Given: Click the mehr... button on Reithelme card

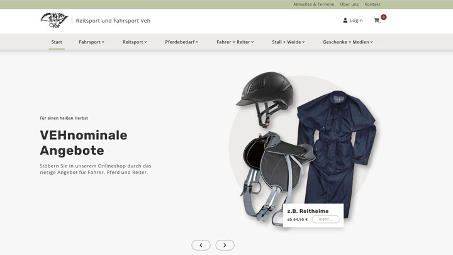Looking at the screenshot, I should click(x=326, y=219).
